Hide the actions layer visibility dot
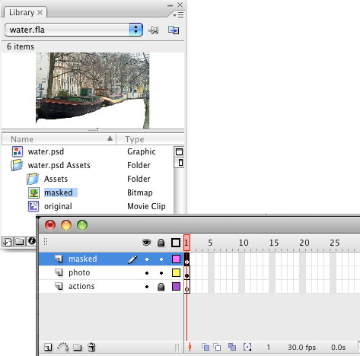The width and height of the screenshot is (360, 356). (147, 287)
